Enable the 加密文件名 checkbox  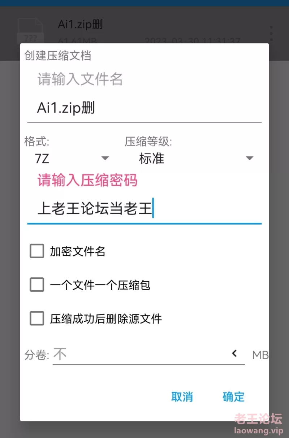37,251
